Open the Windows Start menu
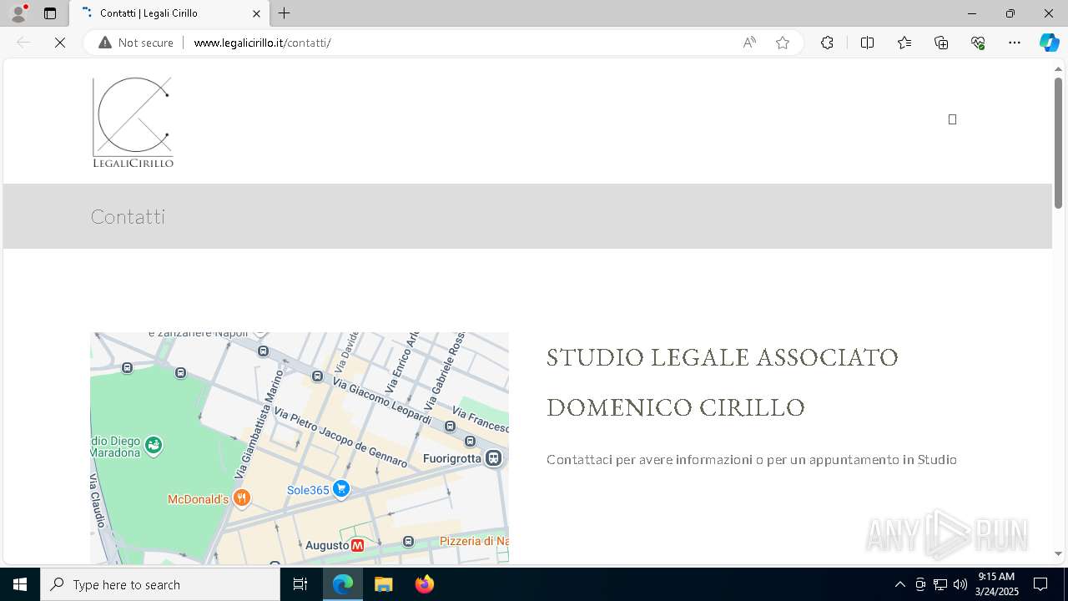Screen dimensions: 1068x601 pyautogui.click(x=20, y=584)
